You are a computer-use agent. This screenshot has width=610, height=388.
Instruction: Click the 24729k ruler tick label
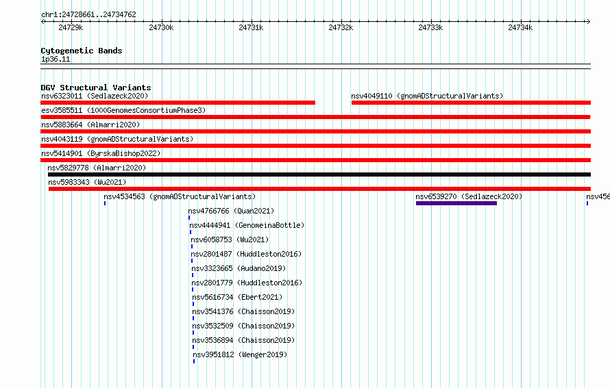click(x=71, y=27)
